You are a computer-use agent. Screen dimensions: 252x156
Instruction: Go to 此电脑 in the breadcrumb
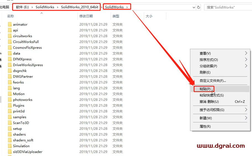(5, 7)
